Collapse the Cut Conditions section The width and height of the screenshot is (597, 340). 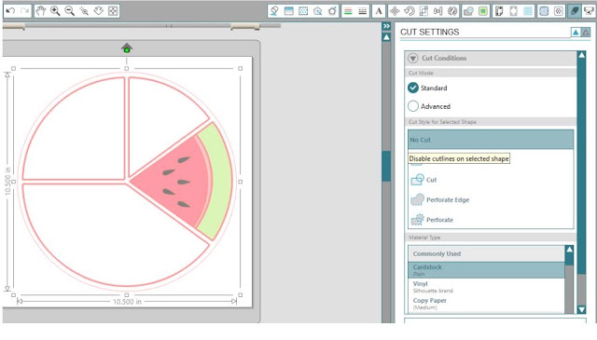coord(412,58)
